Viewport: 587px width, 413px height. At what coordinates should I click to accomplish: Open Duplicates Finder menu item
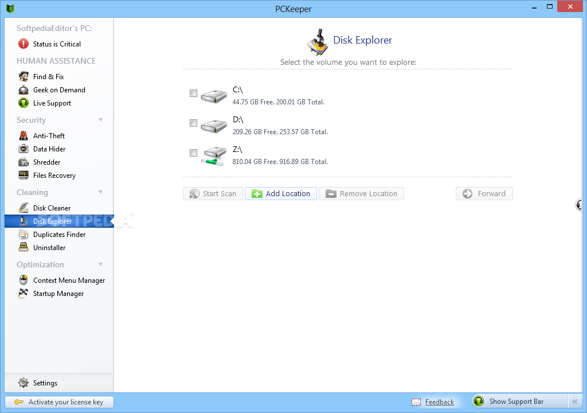pos(59,234)
